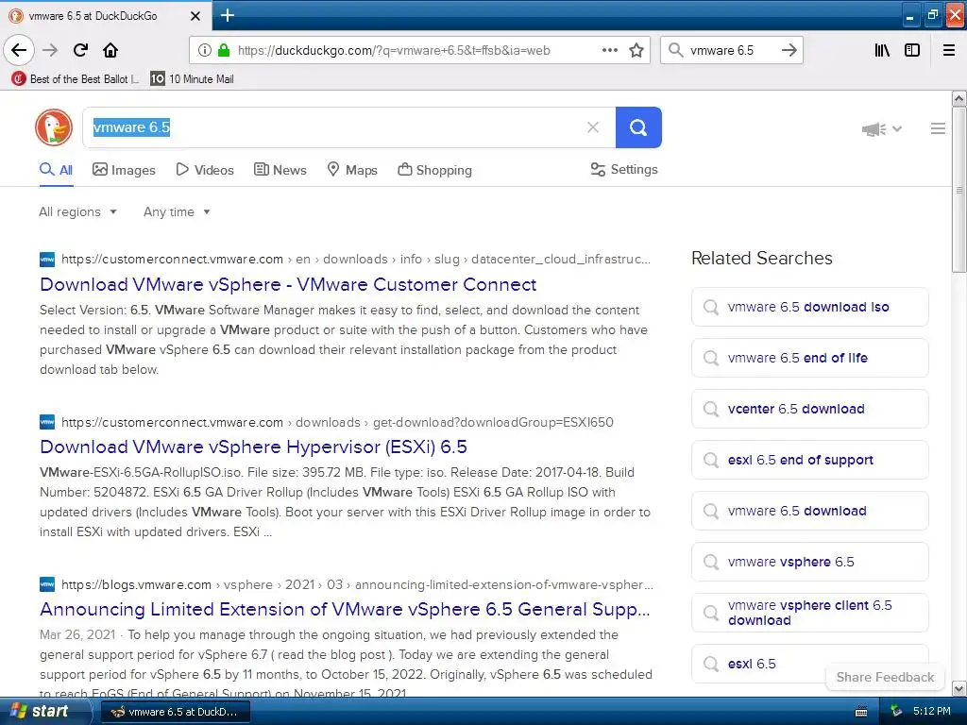Click the page scrollbar up arrow
967x725 pixels.
(959, 98)
